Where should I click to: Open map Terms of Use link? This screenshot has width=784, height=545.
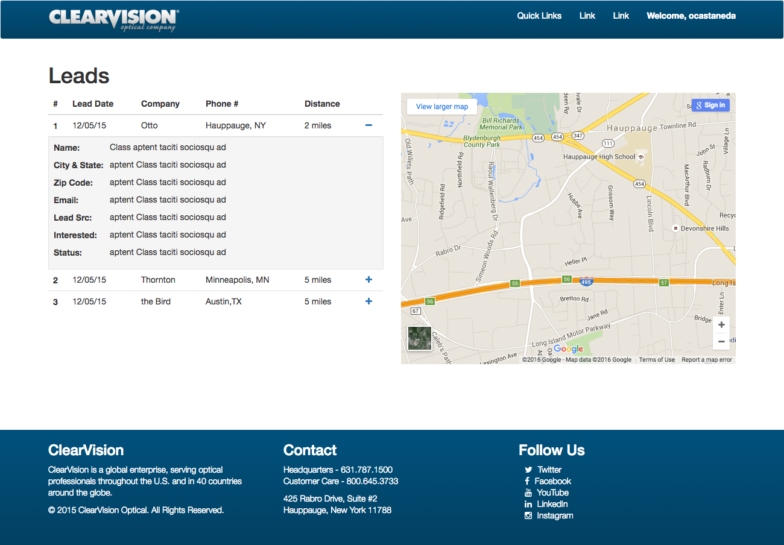coord(657,360)
